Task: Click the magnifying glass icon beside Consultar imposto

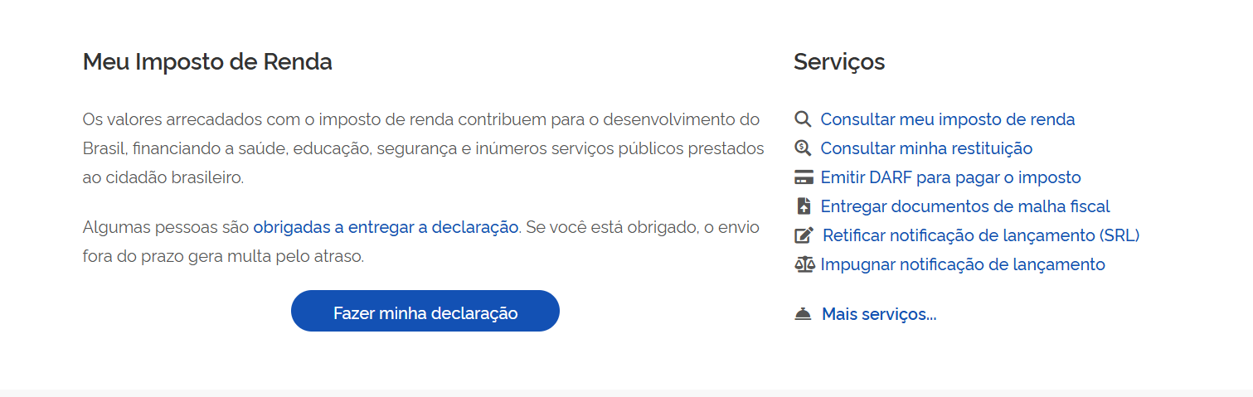Action: tap(803, 119)
